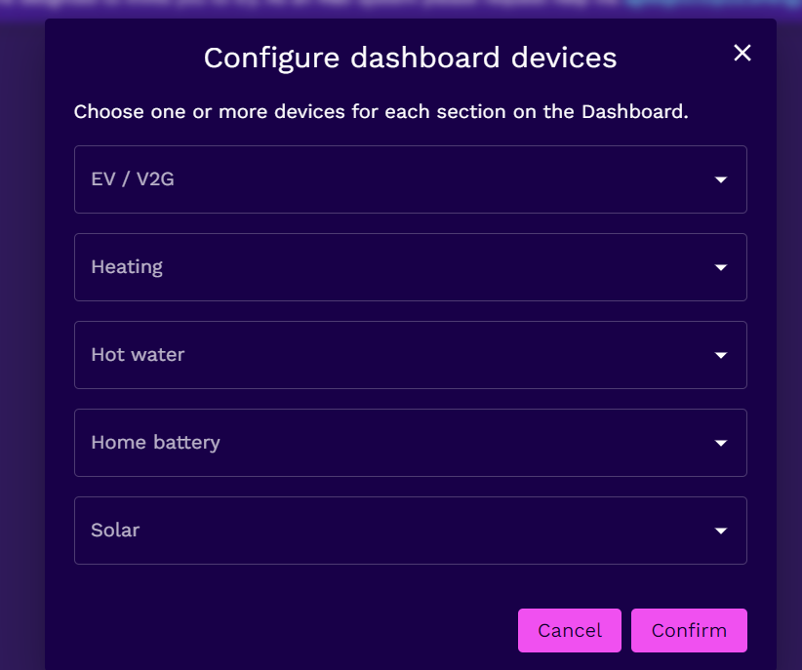802x670 pixels.
Task: Expand the EV / V2G dropdown arrow
Action: pyautogui.click(x=721, y=179)
